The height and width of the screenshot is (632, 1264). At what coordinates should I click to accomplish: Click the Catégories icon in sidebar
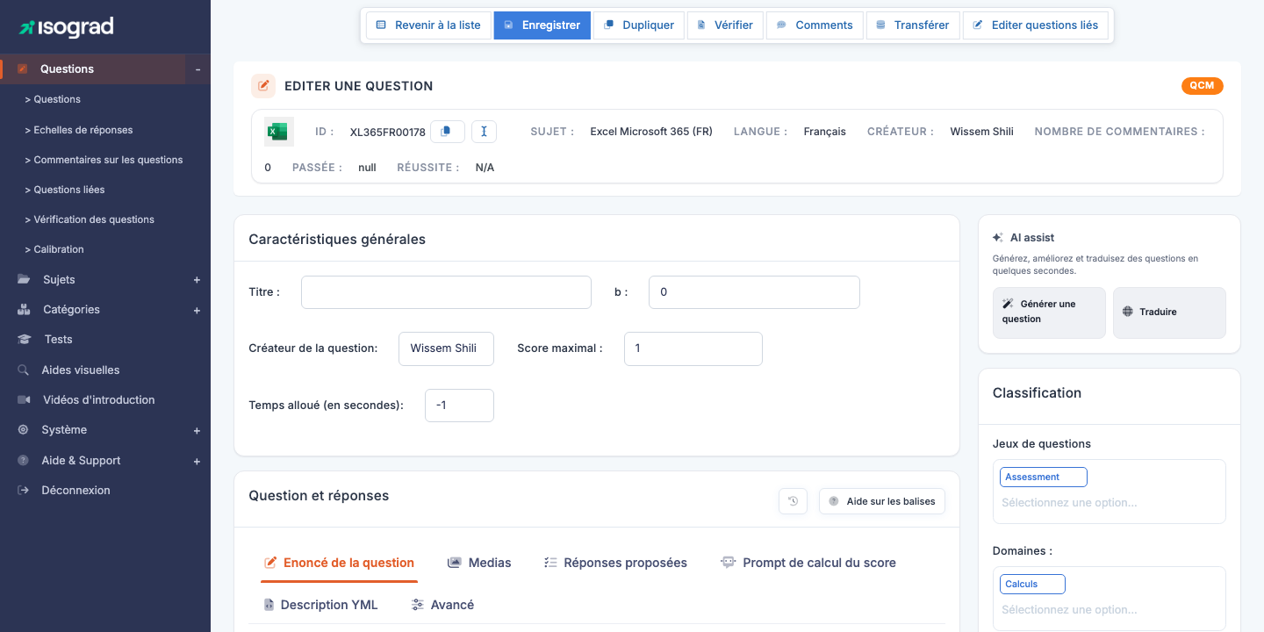tap(24, 310)
